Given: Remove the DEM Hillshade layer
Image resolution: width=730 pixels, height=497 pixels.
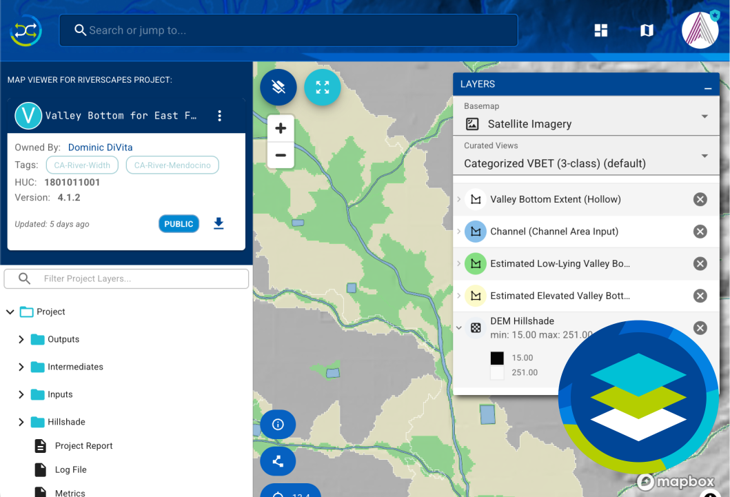Looking at the screenshot, I should click(x=700, y=328).
